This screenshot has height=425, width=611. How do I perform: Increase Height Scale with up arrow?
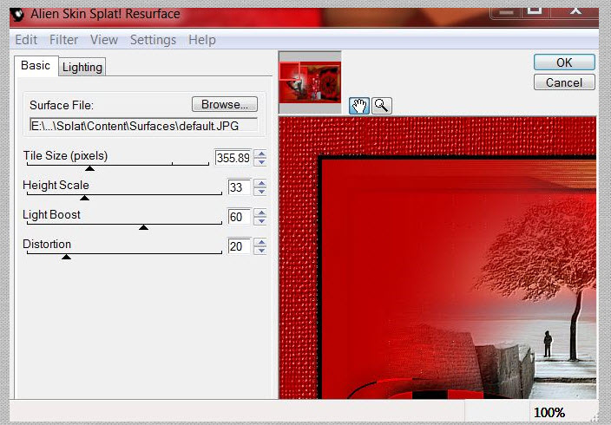point(260,184)
